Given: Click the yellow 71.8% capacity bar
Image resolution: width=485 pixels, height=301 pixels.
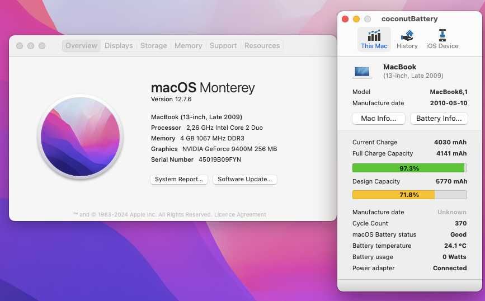Looking at the screenshot, I should click(409, 195).
